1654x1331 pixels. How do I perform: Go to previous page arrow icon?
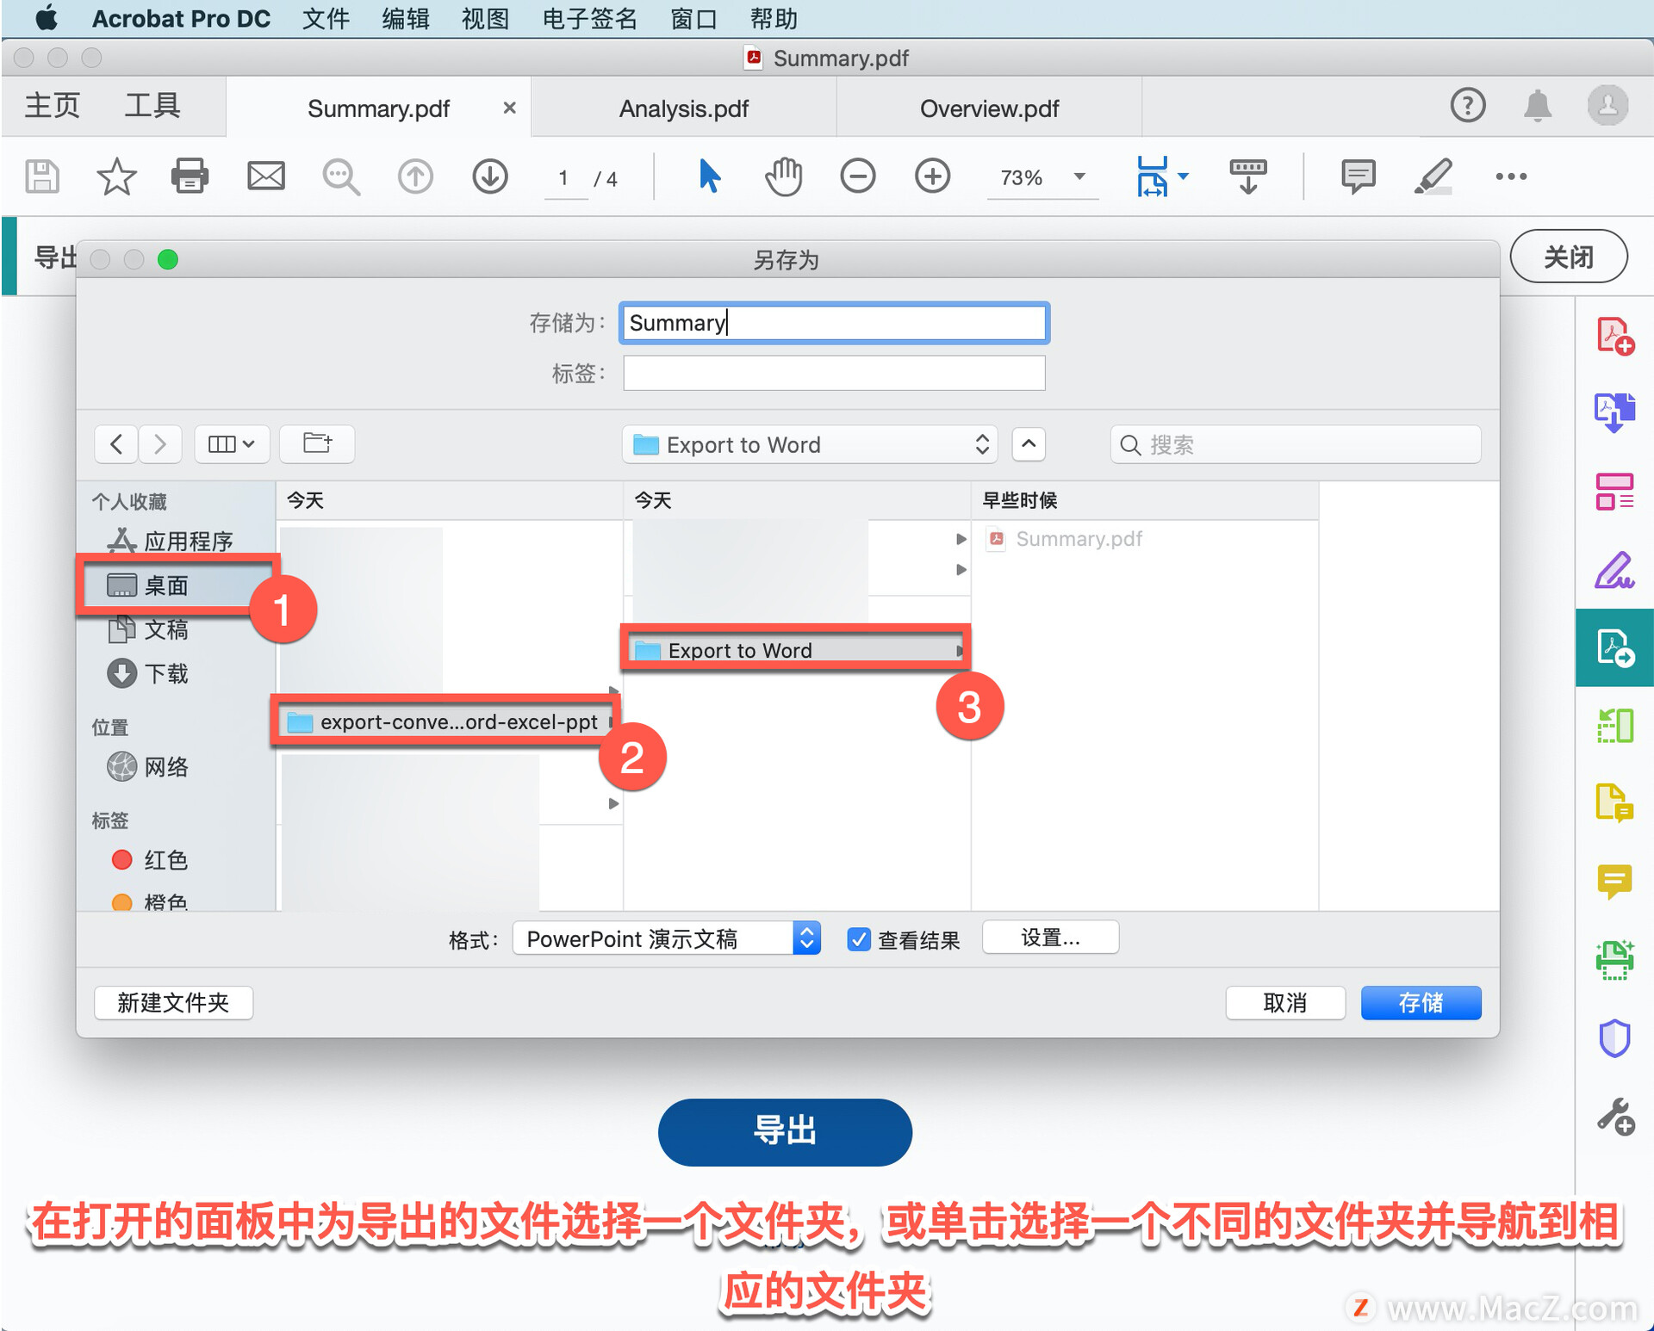tap(415, 176)
